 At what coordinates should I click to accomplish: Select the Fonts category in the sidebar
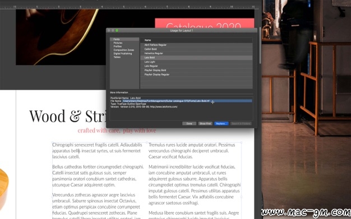(x=124, y=39)
